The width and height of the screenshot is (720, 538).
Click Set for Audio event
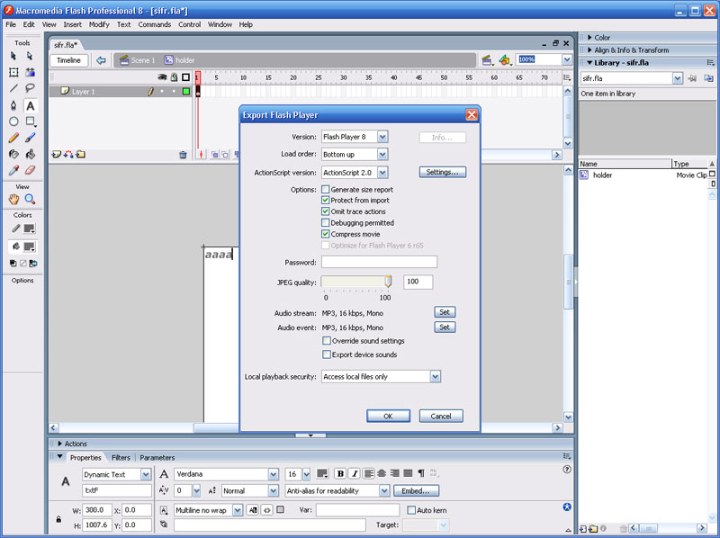[445, 327]
